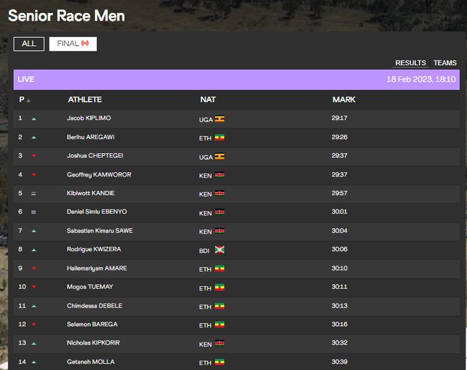Click the ATHLETE column header
Viewport: 467px width, 370px height.
(84, 100)
